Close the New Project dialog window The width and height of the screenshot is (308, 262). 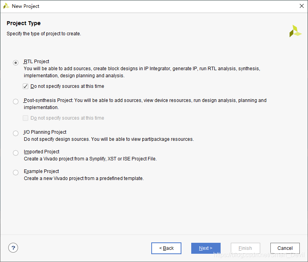tap(302, 6)
